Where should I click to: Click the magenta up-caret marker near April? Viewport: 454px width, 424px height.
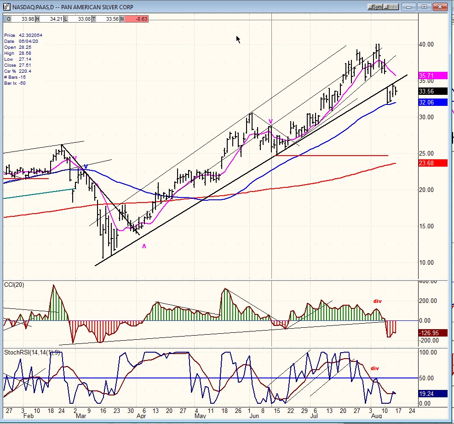144,247
